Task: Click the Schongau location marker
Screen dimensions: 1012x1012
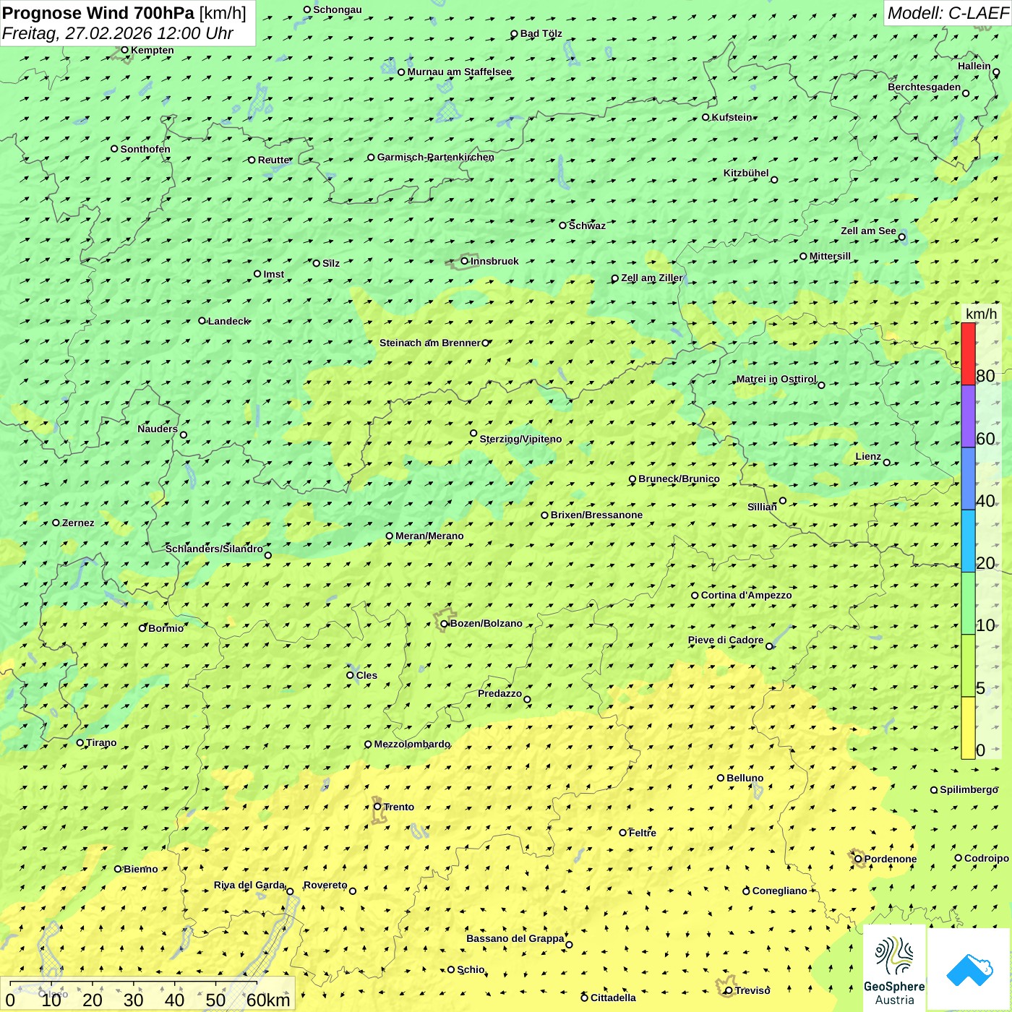Action: (x=307, y=9)
